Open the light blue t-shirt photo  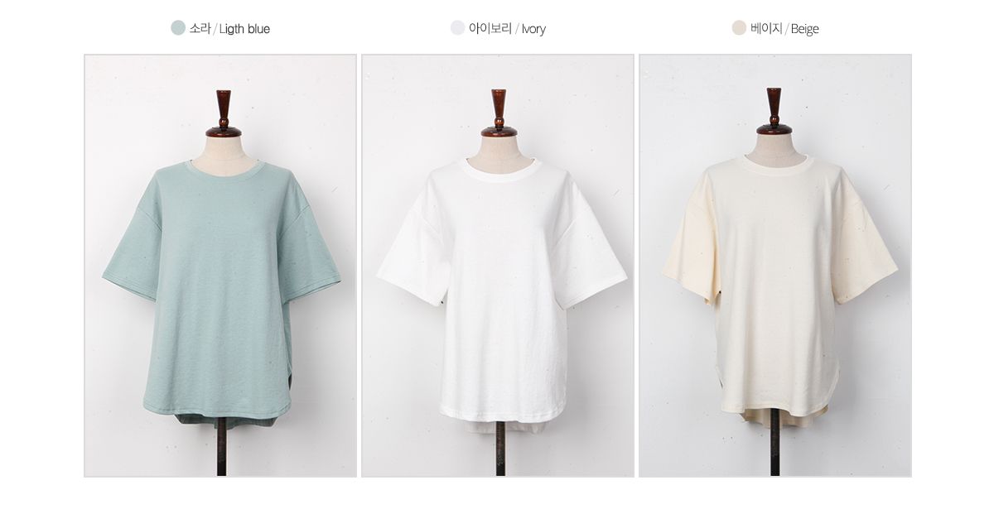tap(220, 266)
